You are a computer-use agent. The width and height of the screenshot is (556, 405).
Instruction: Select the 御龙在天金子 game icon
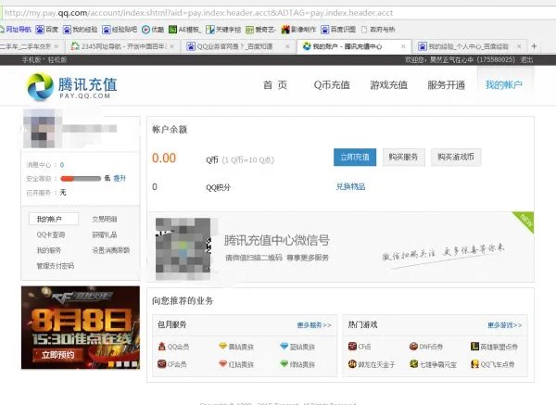click(352, 364)
